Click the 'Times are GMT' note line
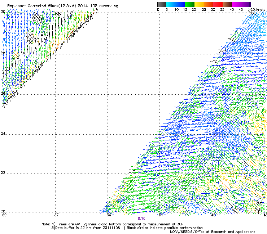This screenshot has height=234, width=267. [112, 224]
